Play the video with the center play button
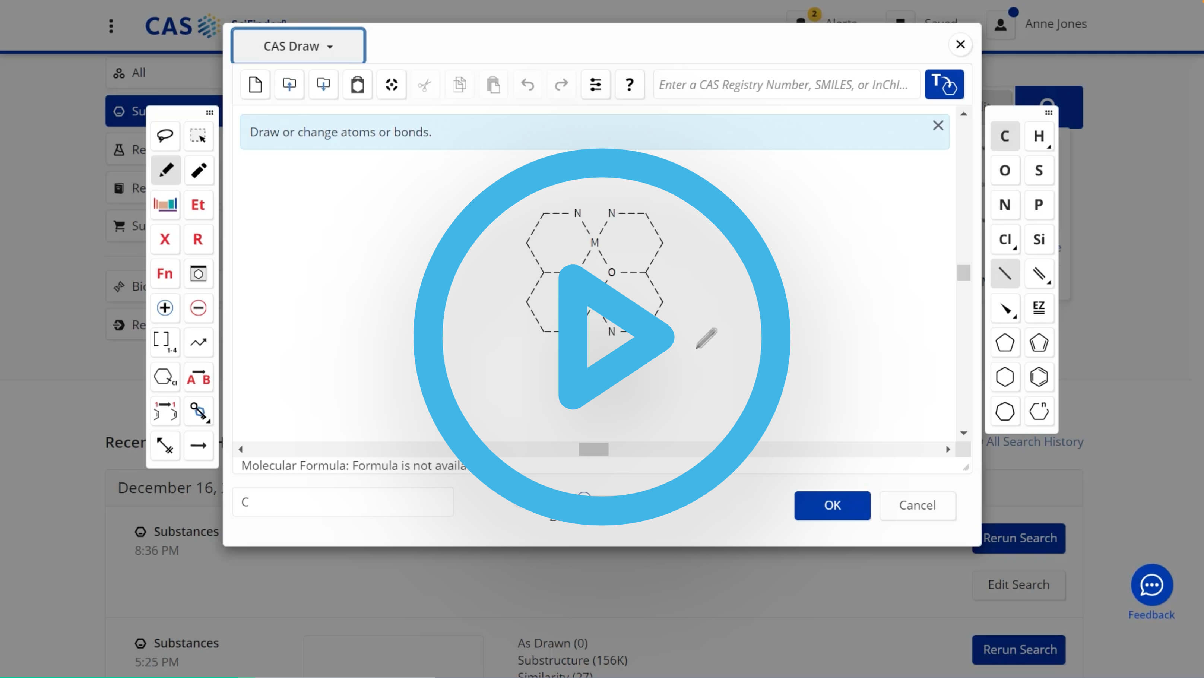This screenshot has width=1204, height=678. click(602, 337)
